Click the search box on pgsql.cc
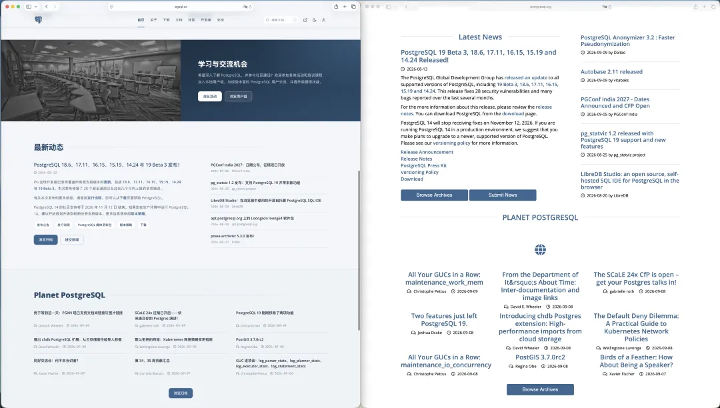This screenshot has width=720, height=408. pyautogui.click(x=281, y=20)
